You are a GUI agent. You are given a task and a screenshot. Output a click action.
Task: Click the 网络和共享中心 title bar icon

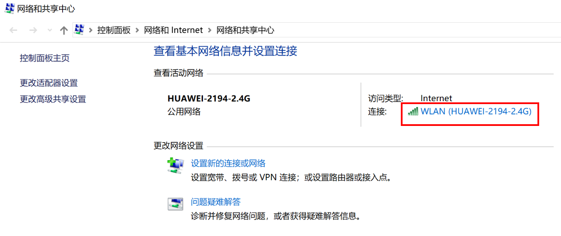pos(9,8)
